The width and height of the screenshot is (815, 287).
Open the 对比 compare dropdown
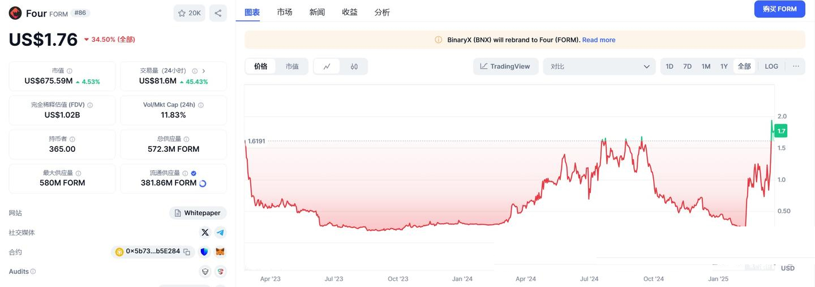[x=599, y=66]
